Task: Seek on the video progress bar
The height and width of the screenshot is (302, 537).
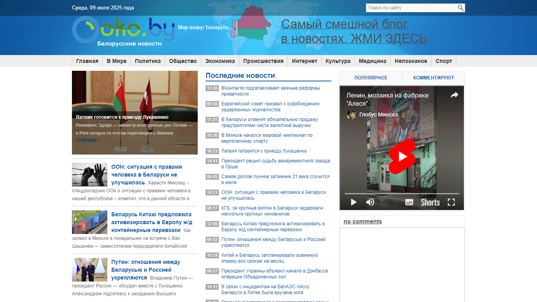Action: click(402, 193)
